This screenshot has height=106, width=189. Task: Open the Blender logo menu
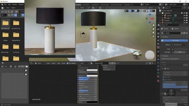pyautogui.click(x=2, y=4)
